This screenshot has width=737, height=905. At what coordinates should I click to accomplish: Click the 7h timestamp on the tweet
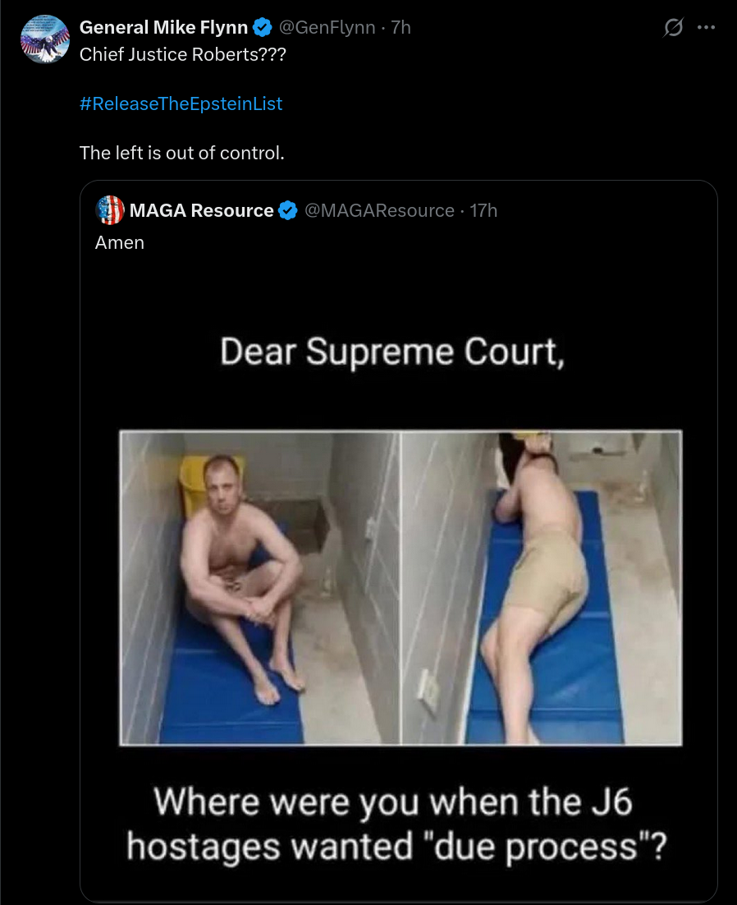coord(401,27)
